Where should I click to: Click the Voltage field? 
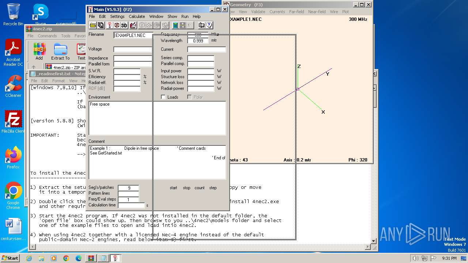point(133,49)
